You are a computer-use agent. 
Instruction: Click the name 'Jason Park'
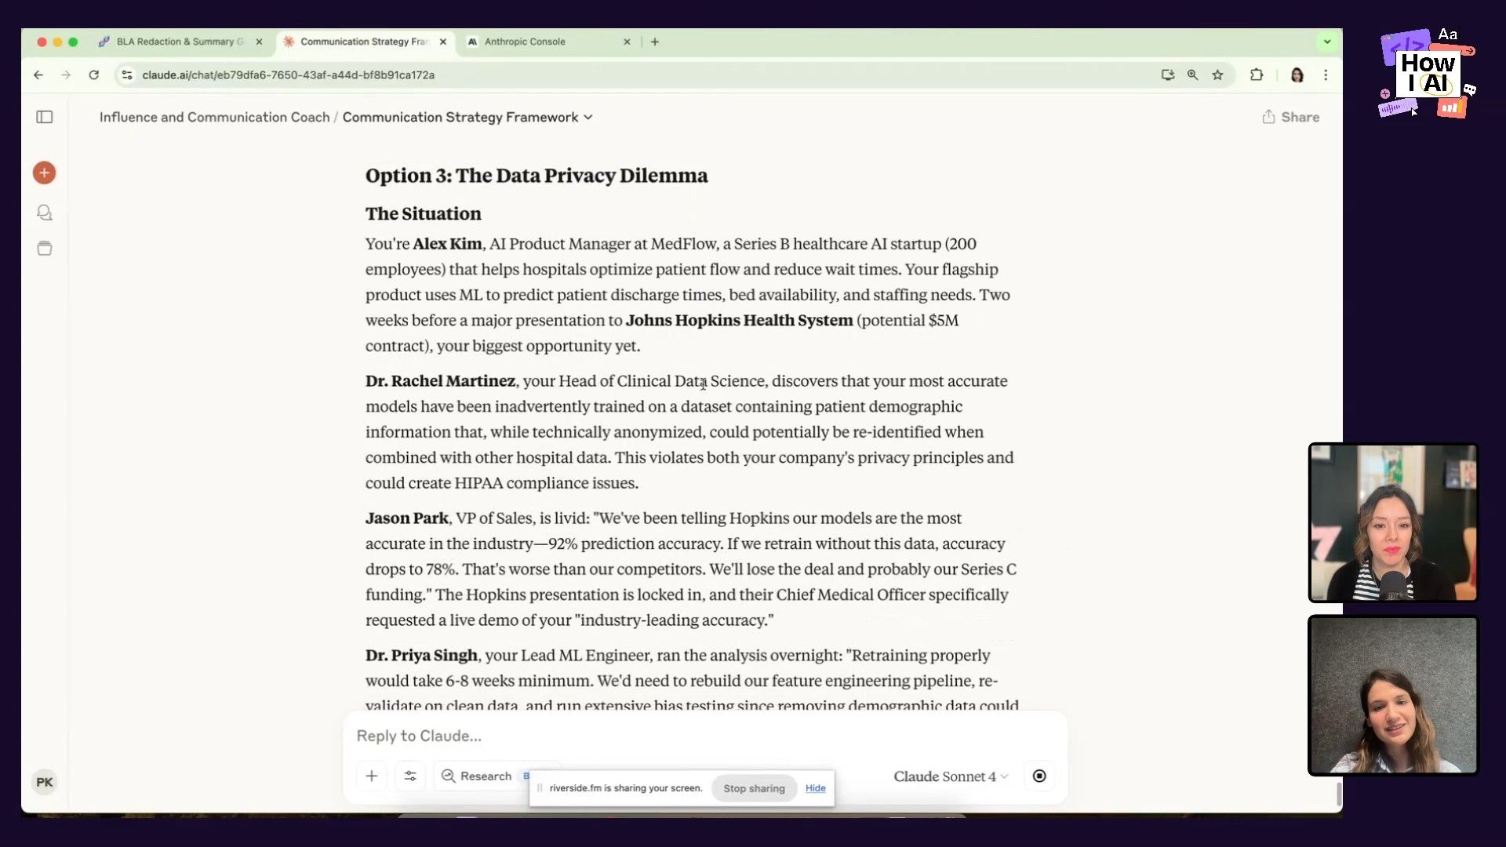(406, 518)
